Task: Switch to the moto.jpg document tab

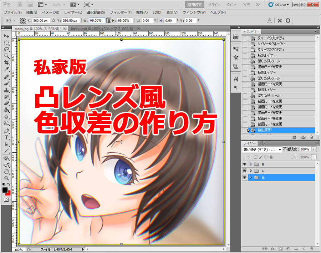Action: (37, 29)
